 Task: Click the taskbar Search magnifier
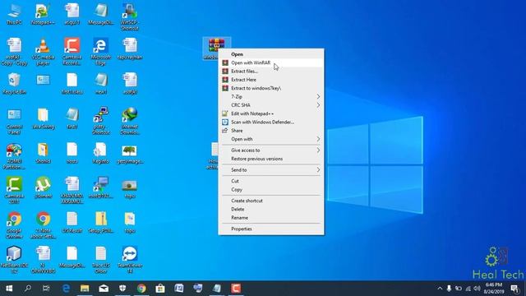28,289
